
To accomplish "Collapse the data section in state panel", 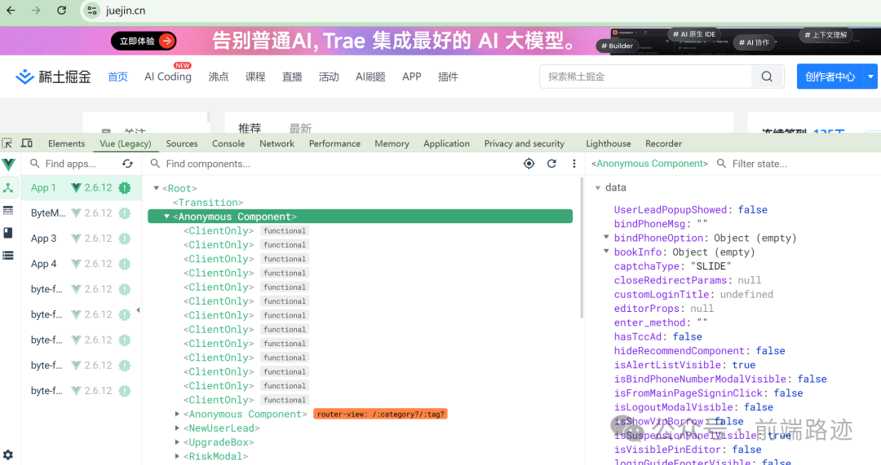I will [x=598, y=187].
